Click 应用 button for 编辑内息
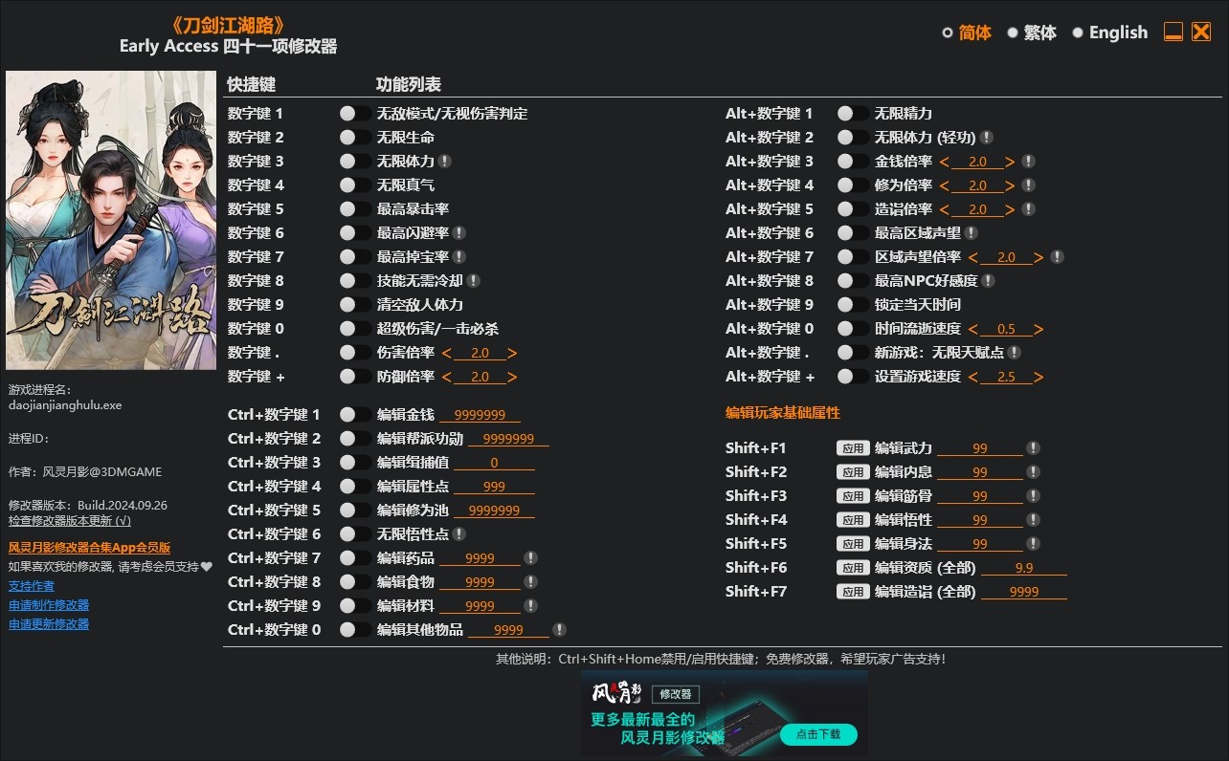The height and width of the screenshot is (761, 1229). click(x=852, y=472)
